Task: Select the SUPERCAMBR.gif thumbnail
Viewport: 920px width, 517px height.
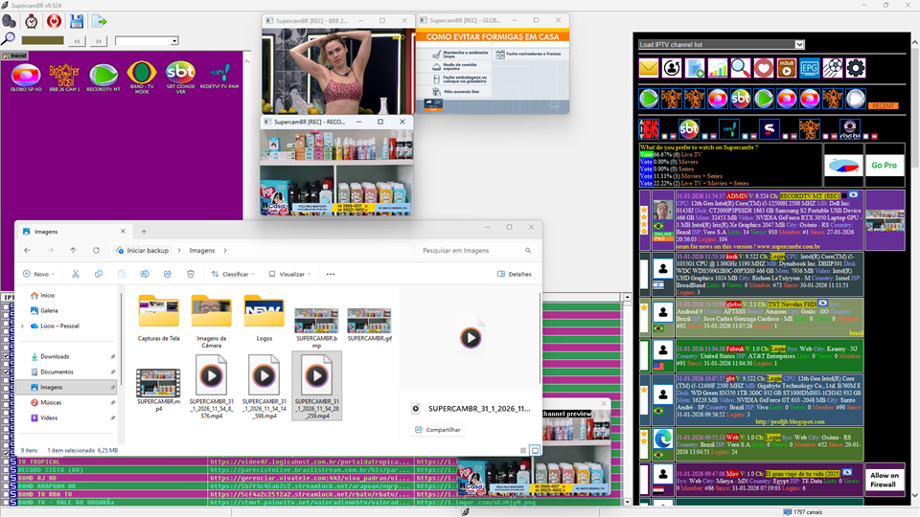Action: coord(369,326)
